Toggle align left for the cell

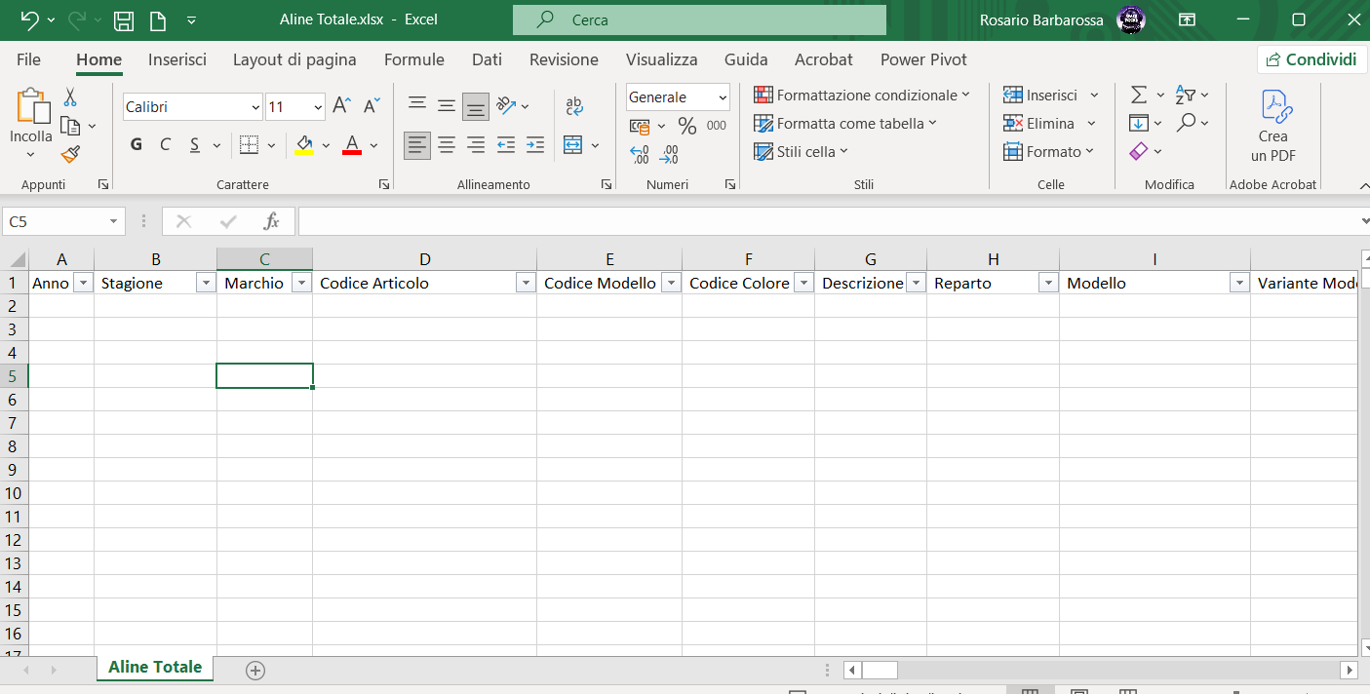coord(417,145)
